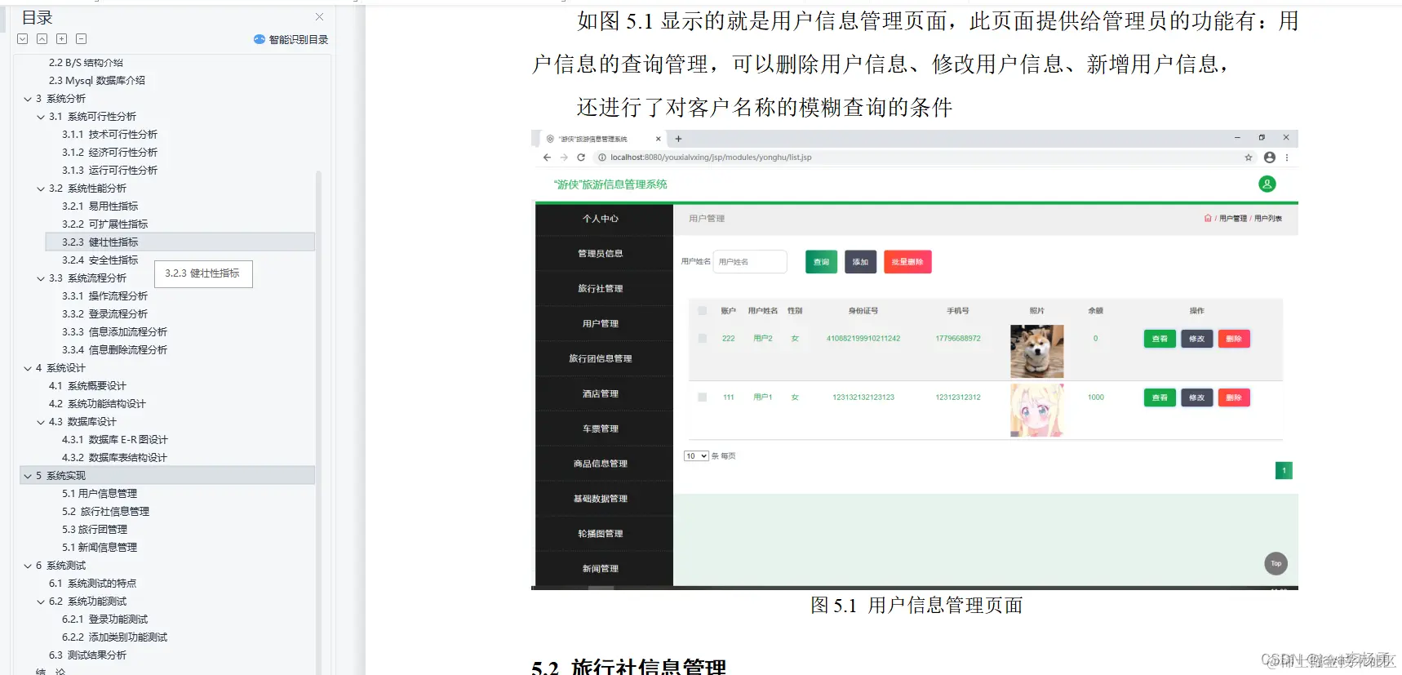The width and height of the screenshot is (1402, 675).
Task: Collapse the 3.1 系统可行性分析 chevron
Action: (41, 117)
